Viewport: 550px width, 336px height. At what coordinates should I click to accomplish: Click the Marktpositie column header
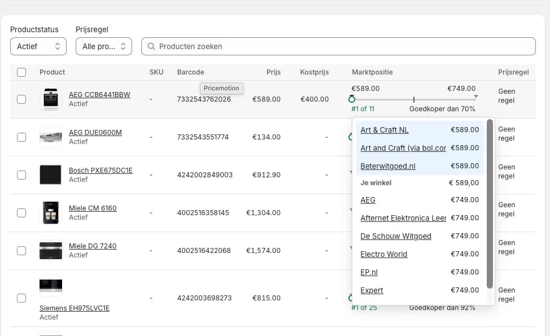pos(372,72)
